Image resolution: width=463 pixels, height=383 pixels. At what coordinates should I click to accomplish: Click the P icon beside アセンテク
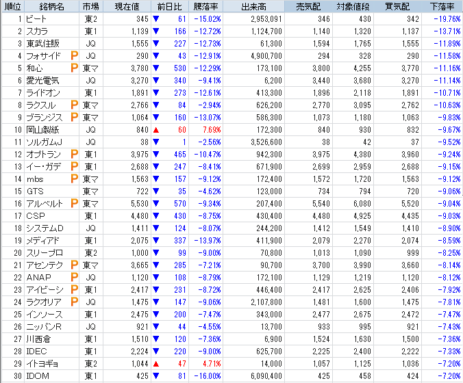pyautogui.click(x=75, y=265)
